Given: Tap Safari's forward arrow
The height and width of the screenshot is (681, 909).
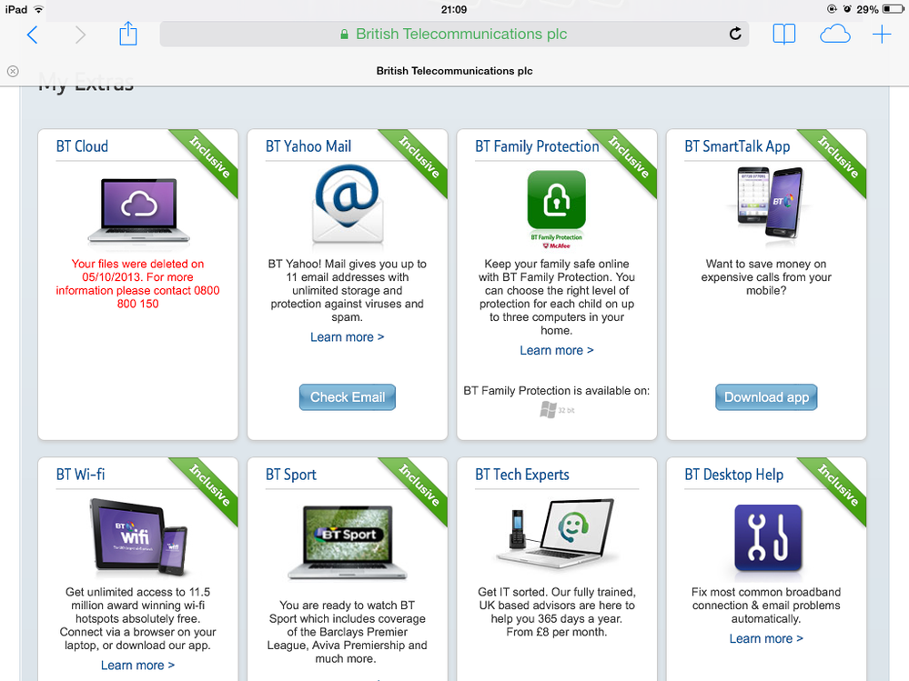Looking at the screenshot, I should [80, 35].
